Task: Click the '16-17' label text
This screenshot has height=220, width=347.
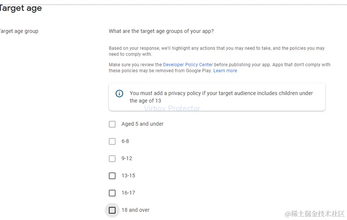Action: tap(128, 193)
